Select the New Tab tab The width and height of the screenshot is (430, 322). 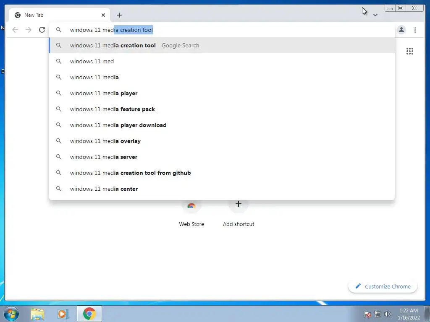tap(60, 15)
